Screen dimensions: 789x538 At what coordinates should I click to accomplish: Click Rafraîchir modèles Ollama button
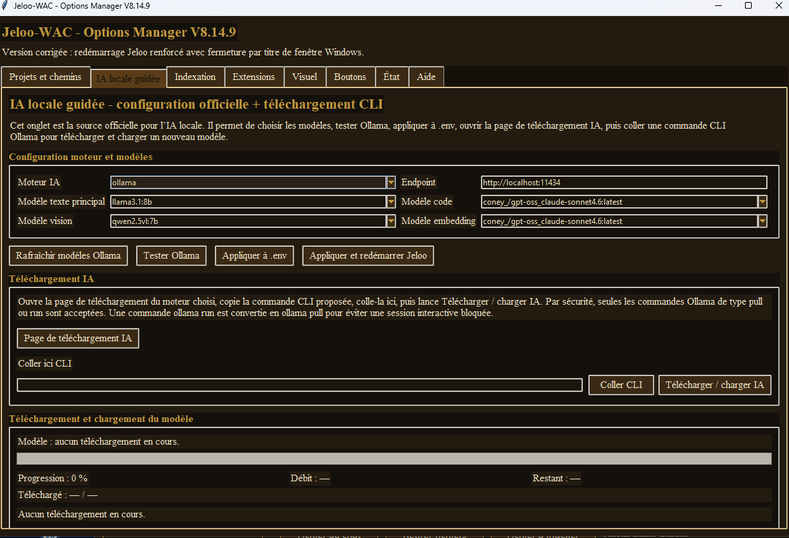pyautogui.click(x=69, y=255)
